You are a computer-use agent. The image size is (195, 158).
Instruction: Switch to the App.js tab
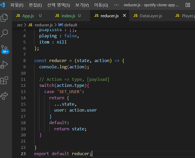31,16
